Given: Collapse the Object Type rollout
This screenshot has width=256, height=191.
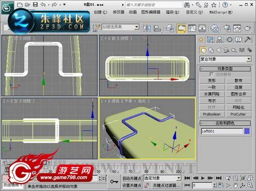Looking at the screenshot, I should point(225,69).
